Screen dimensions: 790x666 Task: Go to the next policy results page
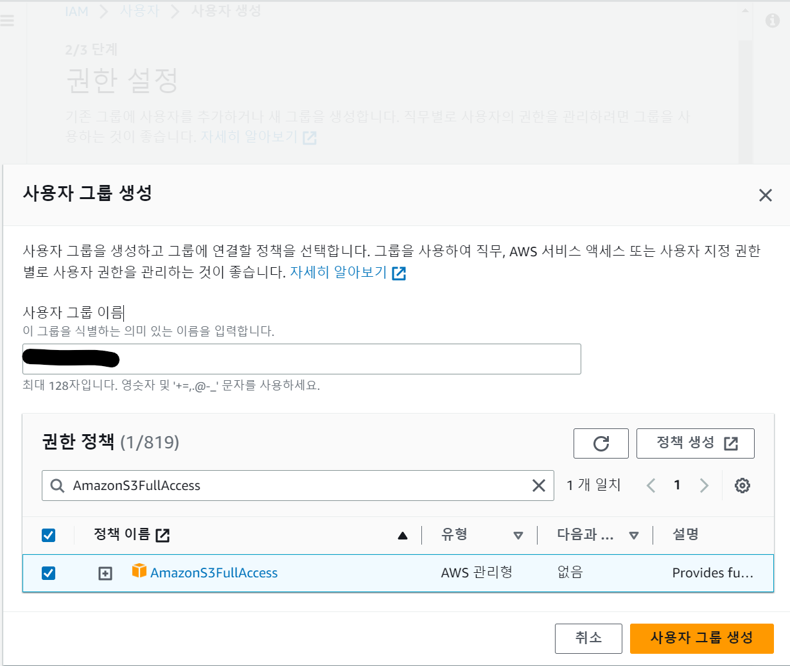point(704,486)
